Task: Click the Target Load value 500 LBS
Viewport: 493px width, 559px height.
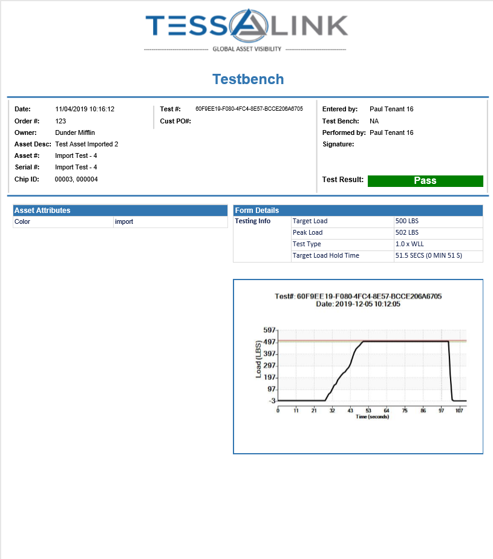Action: tap(406, 221)
